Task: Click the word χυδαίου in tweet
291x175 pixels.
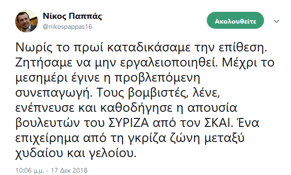Action: click(39, 153)
